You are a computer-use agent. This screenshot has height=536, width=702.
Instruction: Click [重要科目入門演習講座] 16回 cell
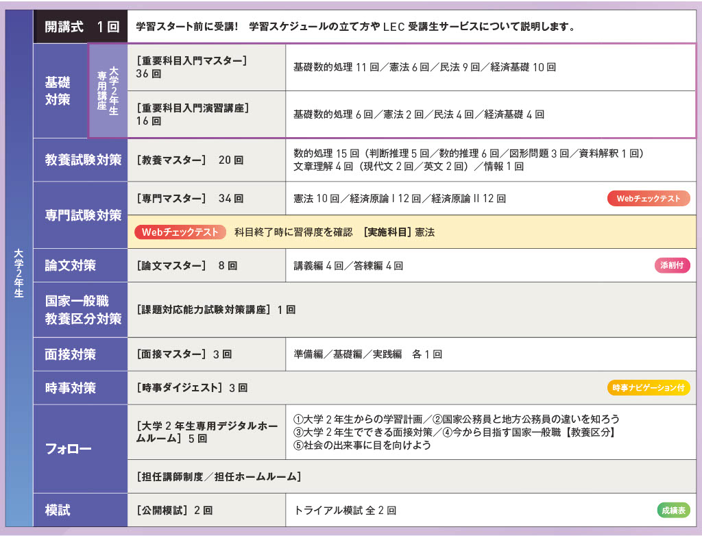click(206, 114)
